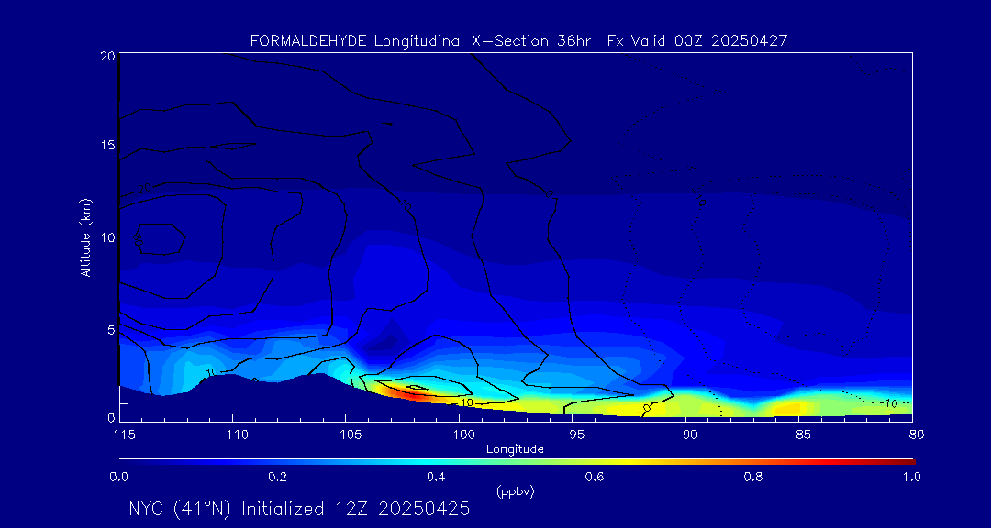
Task: Click the (ppbv) units label
Action: tap(515, 492)
